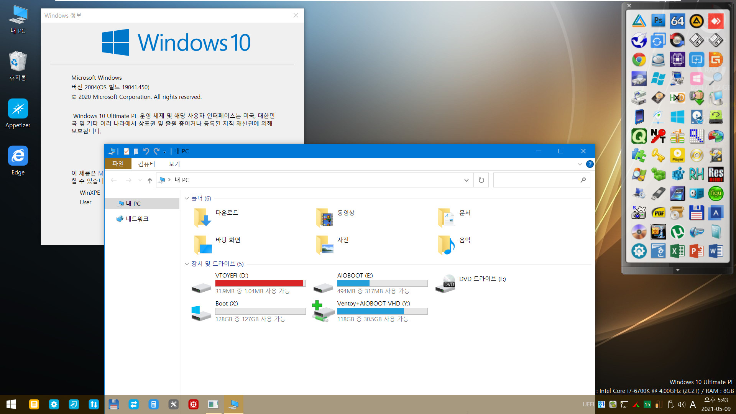
Task: Select 컴퓨터 menu tab in ribbon
Action: coord(146,163)
